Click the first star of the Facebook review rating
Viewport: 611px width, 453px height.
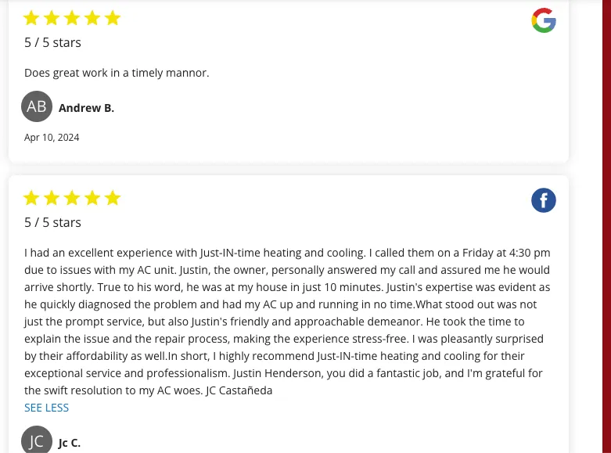tap(31, 198)
